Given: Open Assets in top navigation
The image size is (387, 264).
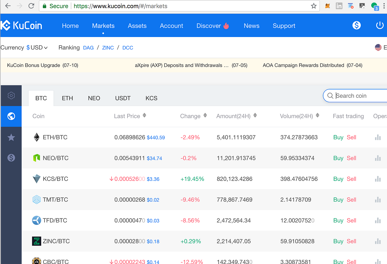Looking at the screenshot, I should tap(137, 26).
